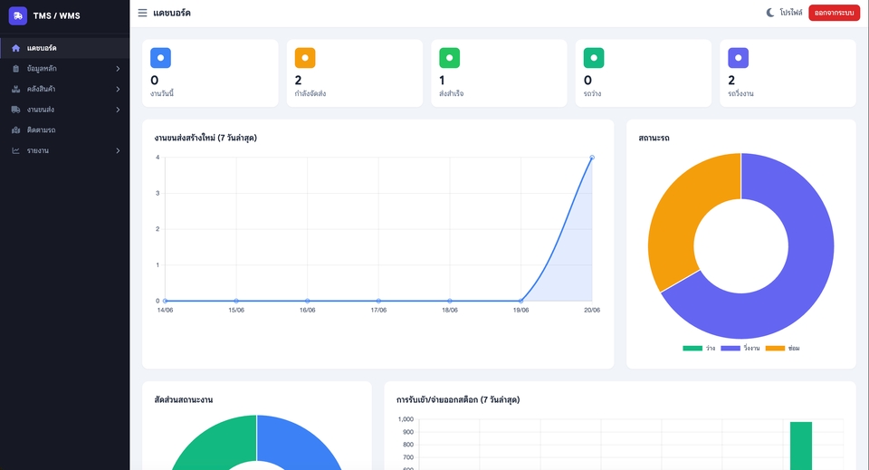Toggle dark mode with the moon icon

click(x=770, y=12)
